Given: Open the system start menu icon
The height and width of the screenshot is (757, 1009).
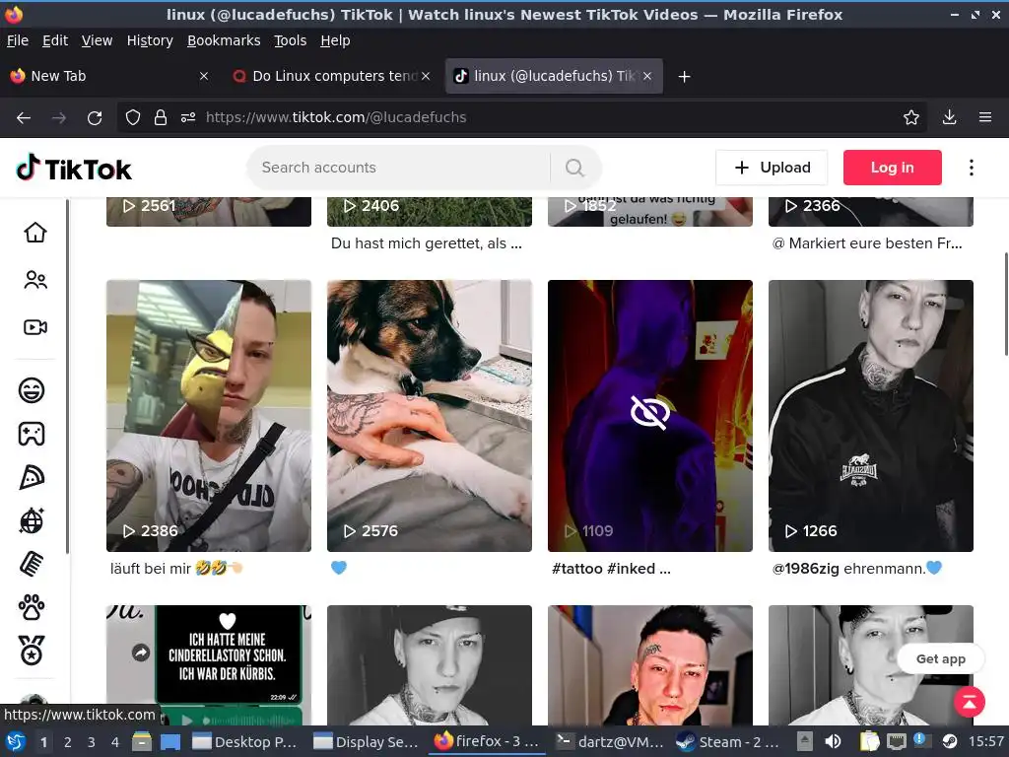Looking at the screenshot, I should click(16, 741).
